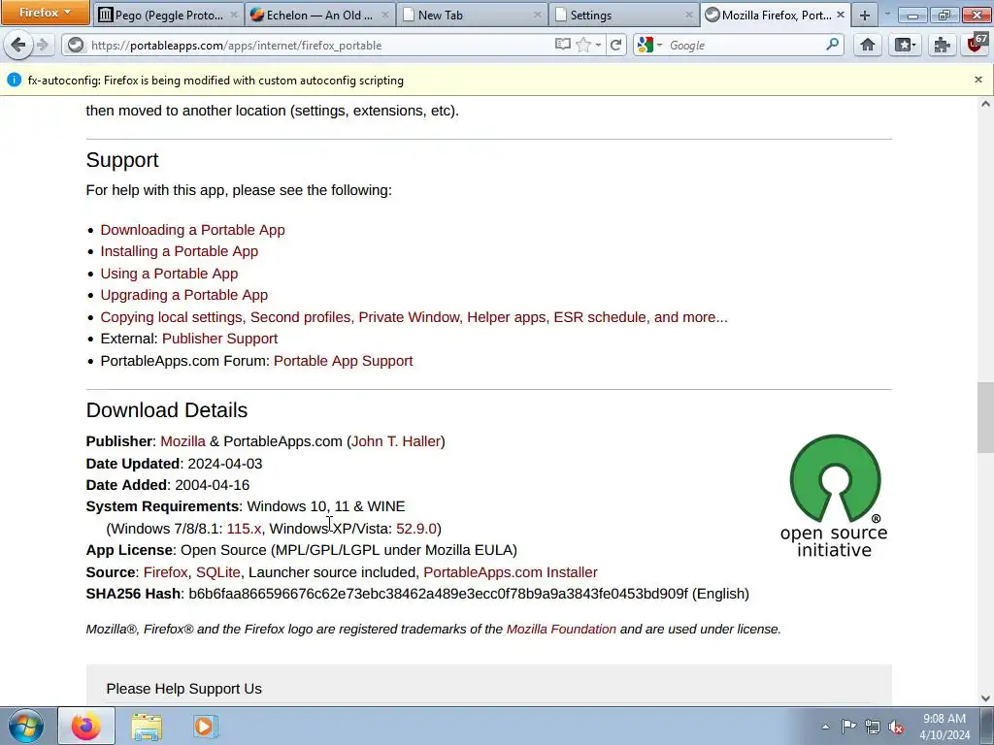Image resolution: width=994 pixels, height=745 pixels.
Task: Click the taskbar clock showing 9:08 AM
Action: [x=944, y=727]
